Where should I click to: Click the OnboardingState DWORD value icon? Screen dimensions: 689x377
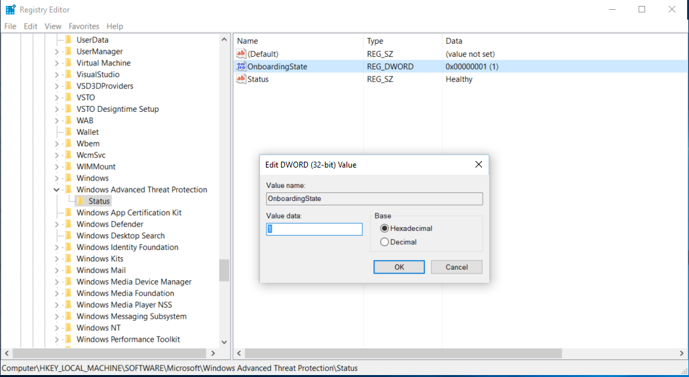[x=240, y=67]
